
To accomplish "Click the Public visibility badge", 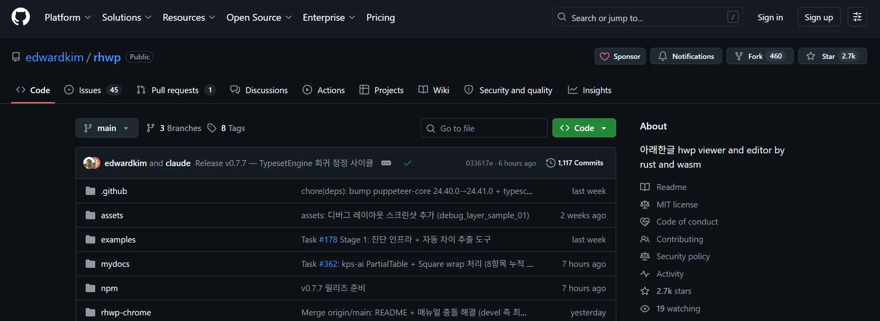I will 139,57.
